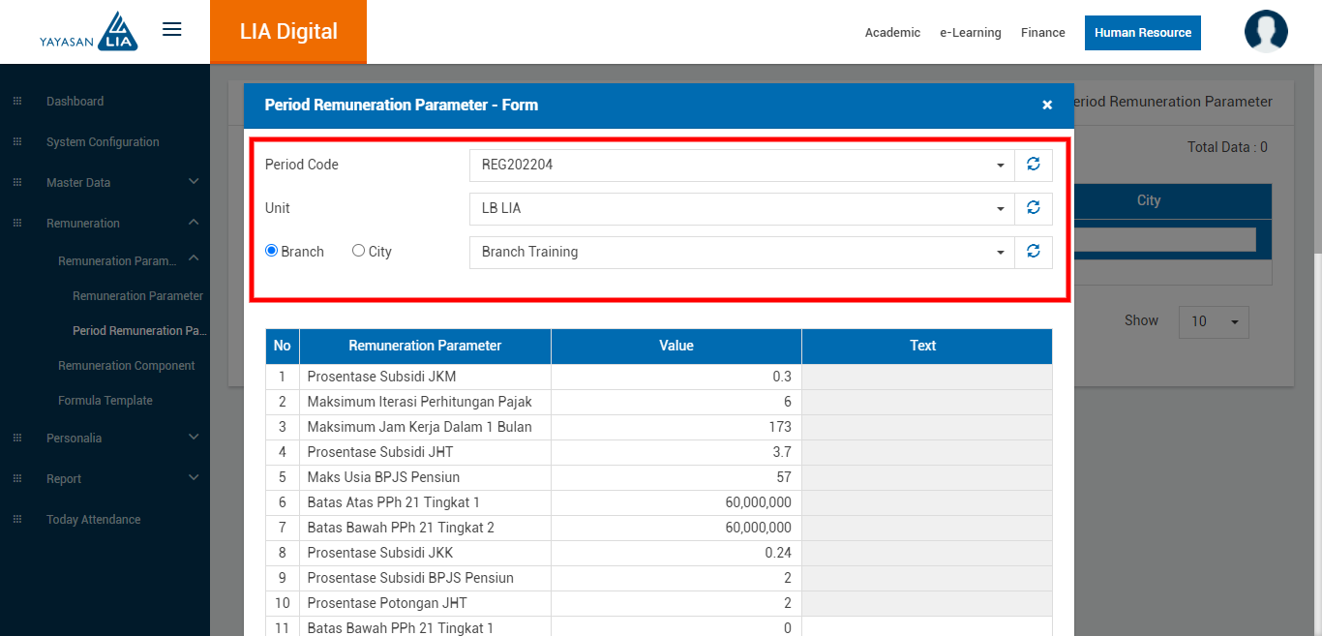Refresh the Period Code field

pyautogui.click(x=1033, y=165)
